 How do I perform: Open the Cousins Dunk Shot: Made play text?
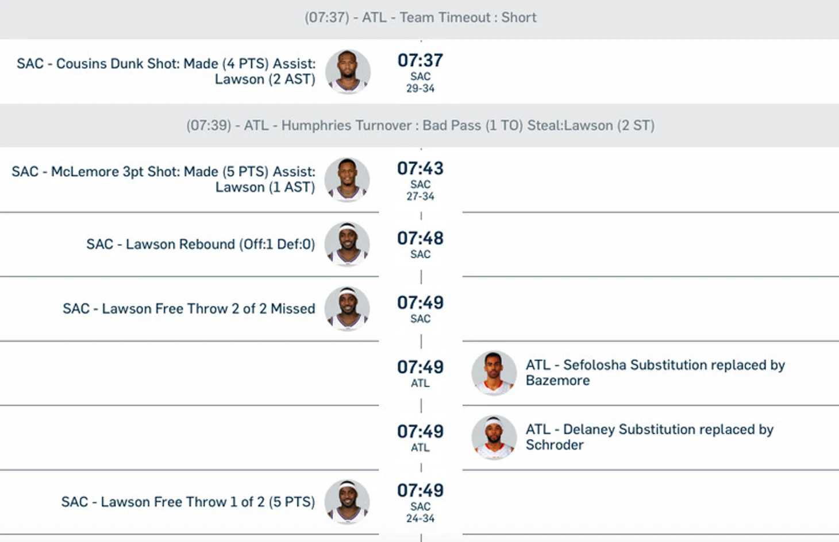click(x=166, y=71)
